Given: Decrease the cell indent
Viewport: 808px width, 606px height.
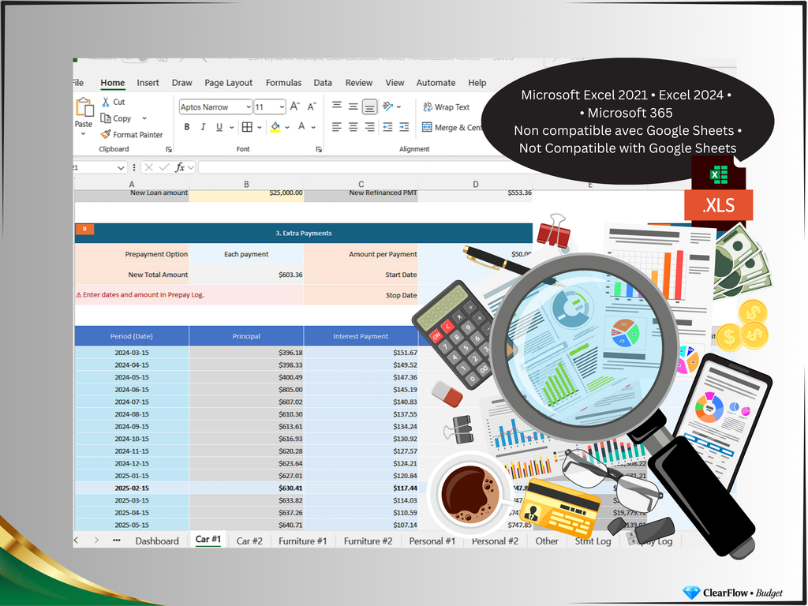Looking at the screenshot, I should pyautogui.click(x=387, y=127).
